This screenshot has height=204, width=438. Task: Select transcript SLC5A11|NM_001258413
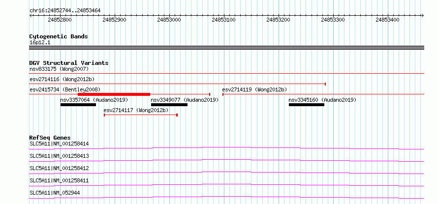click(x=59, y=156)
